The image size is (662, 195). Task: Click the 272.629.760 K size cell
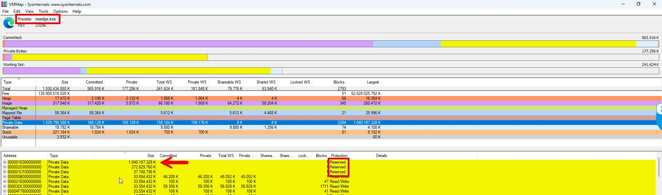click(x=143, y=167)
